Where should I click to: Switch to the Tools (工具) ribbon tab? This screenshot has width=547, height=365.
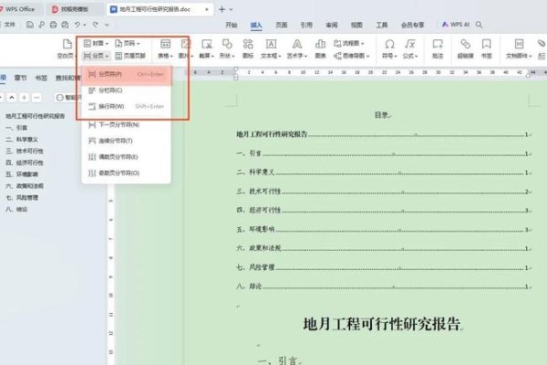click(x=382, y=25)
